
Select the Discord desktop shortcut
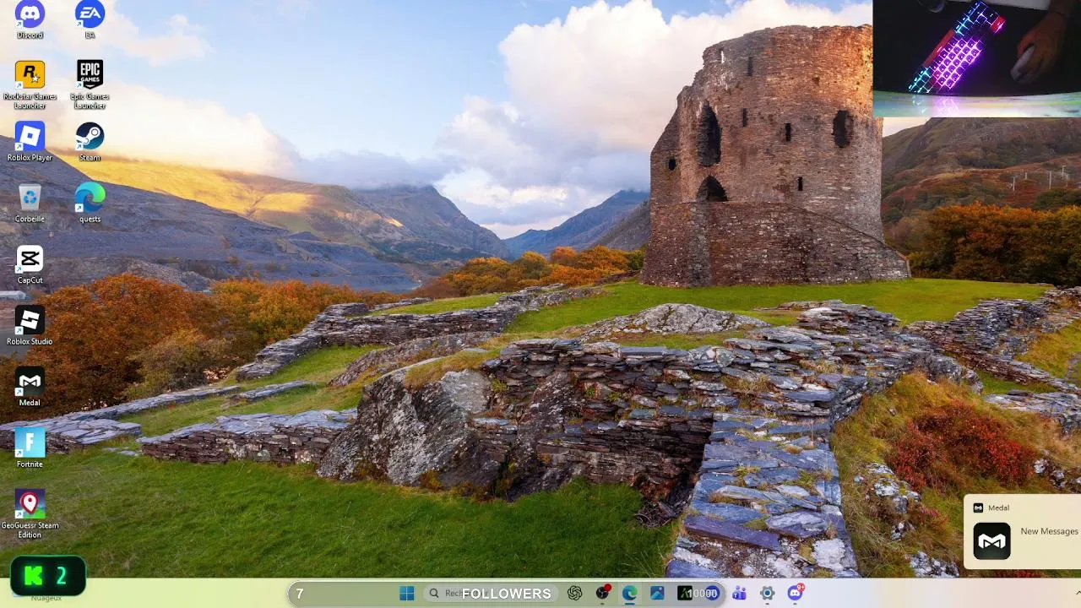(30, 19)
